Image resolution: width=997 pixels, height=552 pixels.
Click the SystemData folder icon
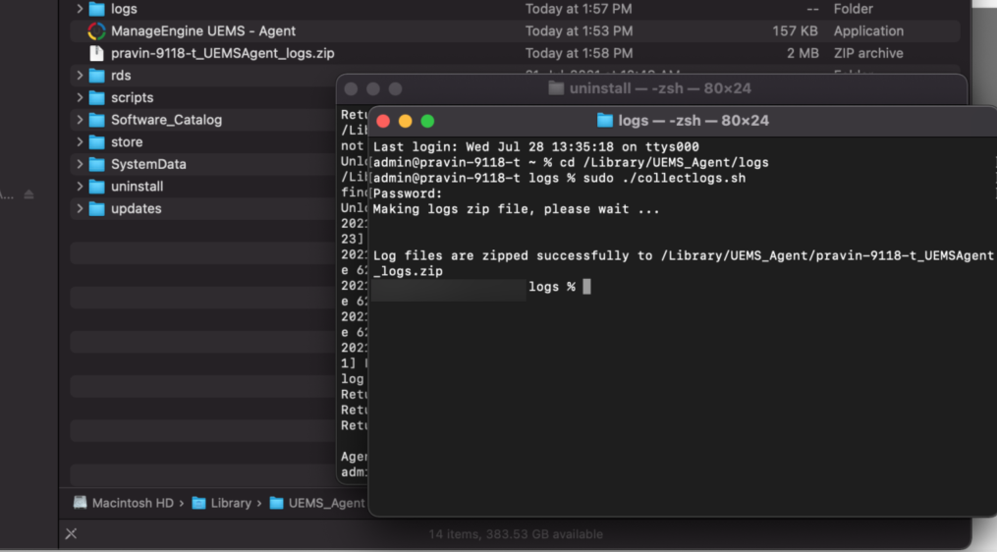pos(96,164)
